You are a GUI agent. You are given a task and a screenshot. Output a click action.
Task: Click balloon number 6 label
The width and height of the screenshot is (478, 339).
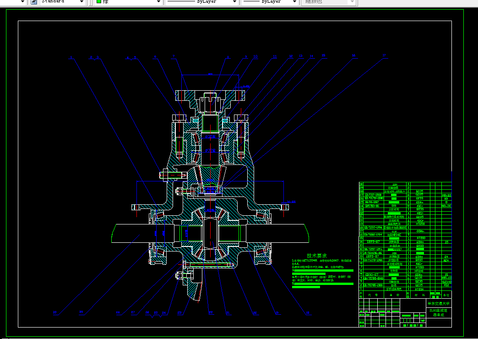click(155, 57)
